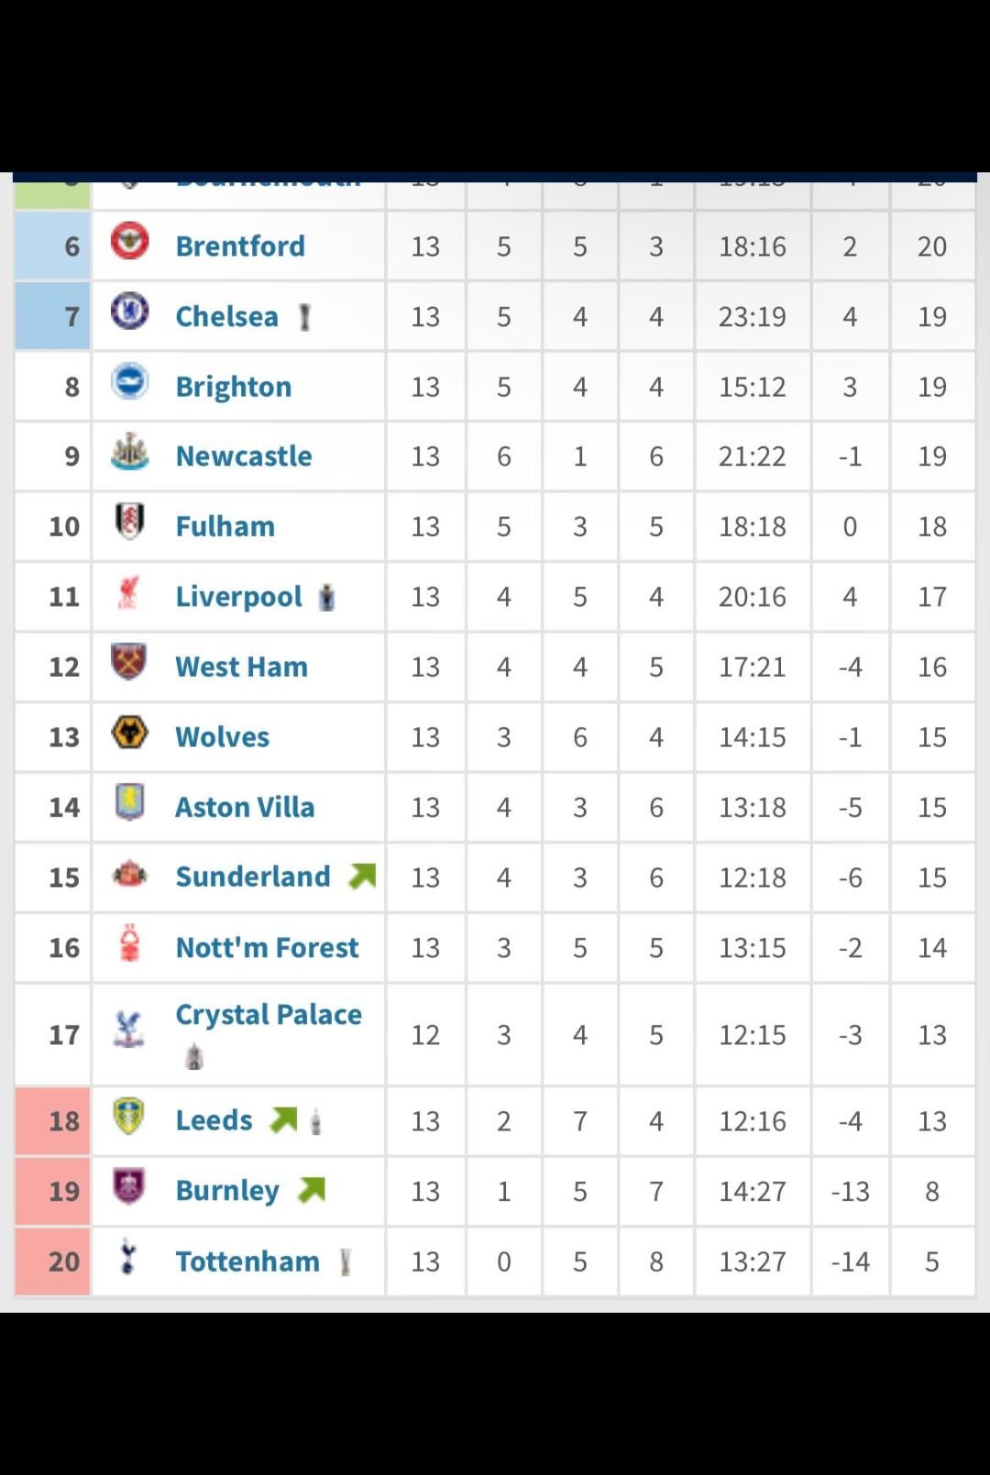The height and width of the screenshot is (1475, 990).
Task: Open the Fulham team link
Action: pos(225,526)
